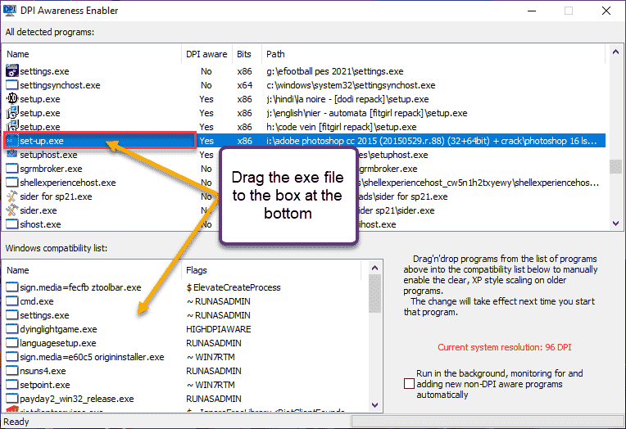Sort compatibility list by Flags column header
The width and height of the screenshot is (626, 429).
(271, 270)
